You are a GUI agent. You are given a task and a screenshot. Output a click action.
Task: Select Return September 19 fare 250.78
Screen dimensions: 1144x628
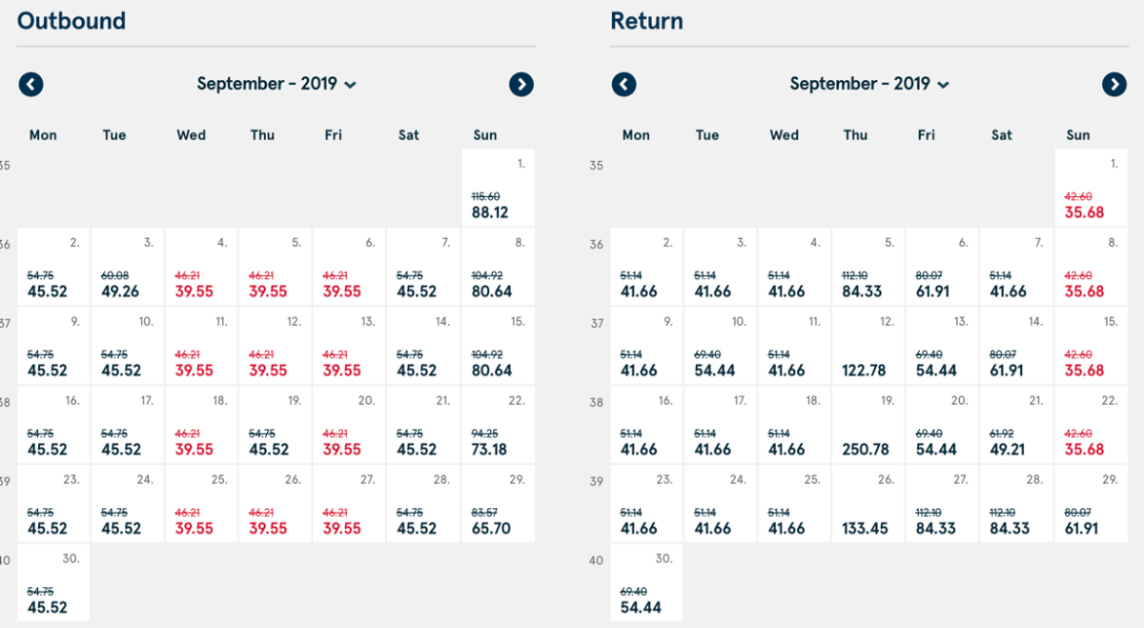click(868, 426)
